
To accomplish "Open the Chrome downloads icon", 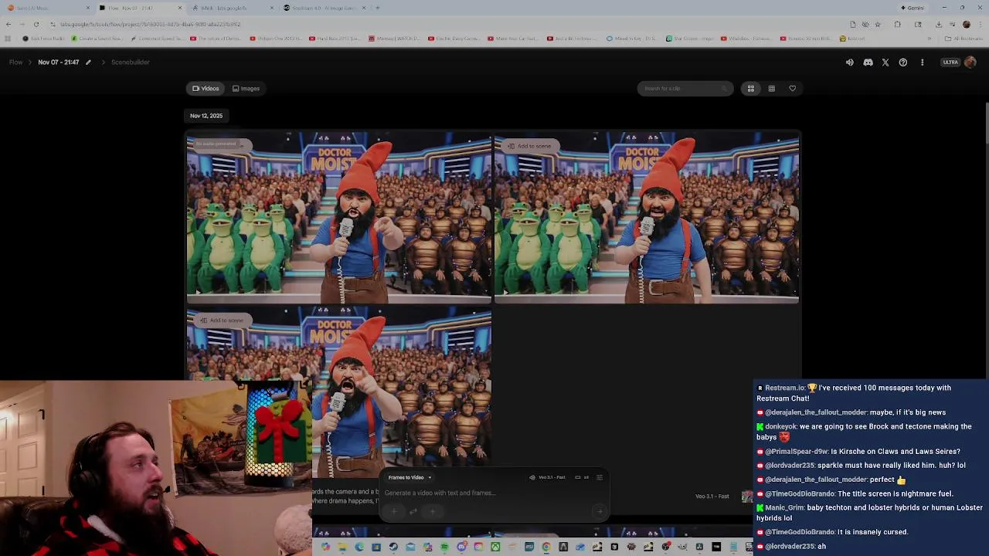I will (x=939, y=24).
